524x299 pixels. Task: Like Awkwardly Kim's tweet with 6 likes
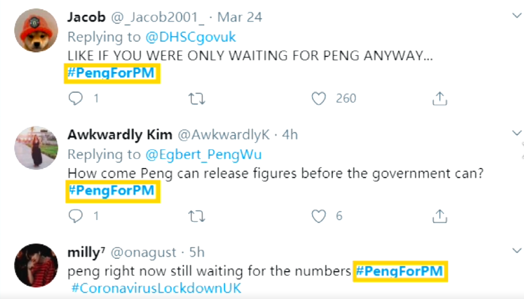point(318,217)
